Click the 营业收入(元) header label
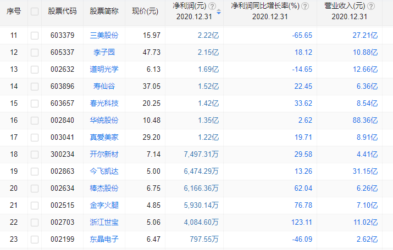The image size is (393, 250). (x=345, y=6)
